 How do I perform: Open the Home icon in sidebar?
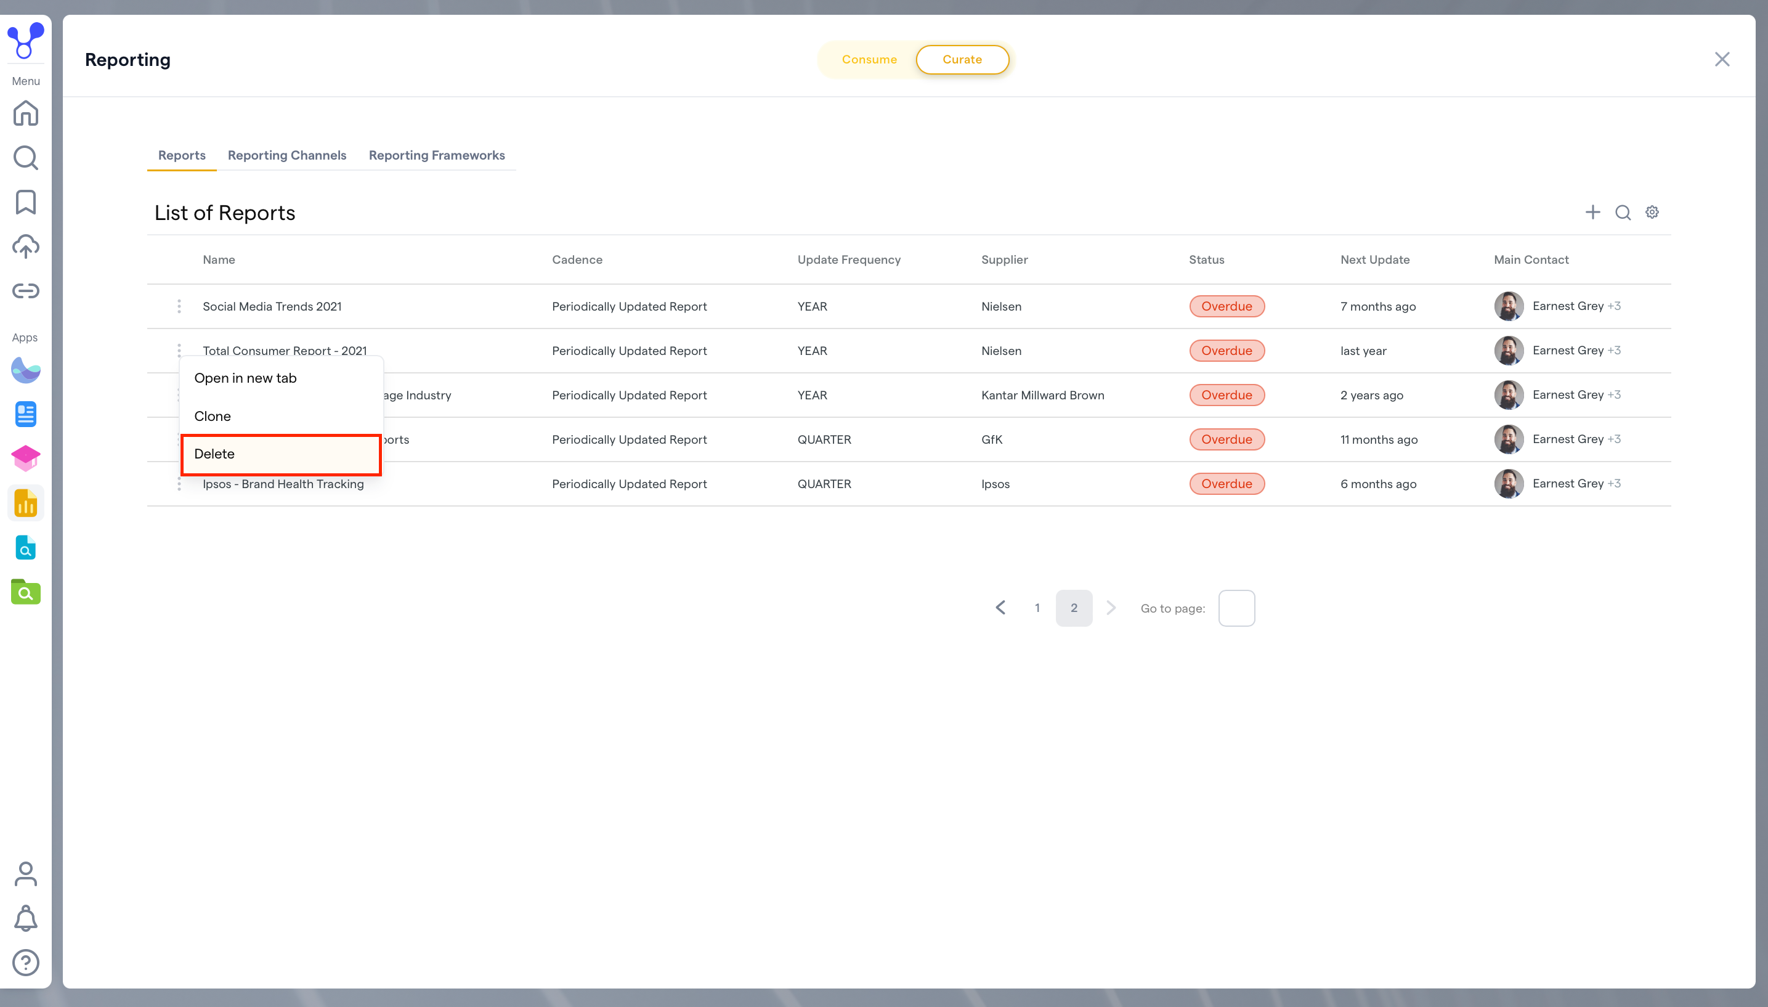tap(26, 113)
